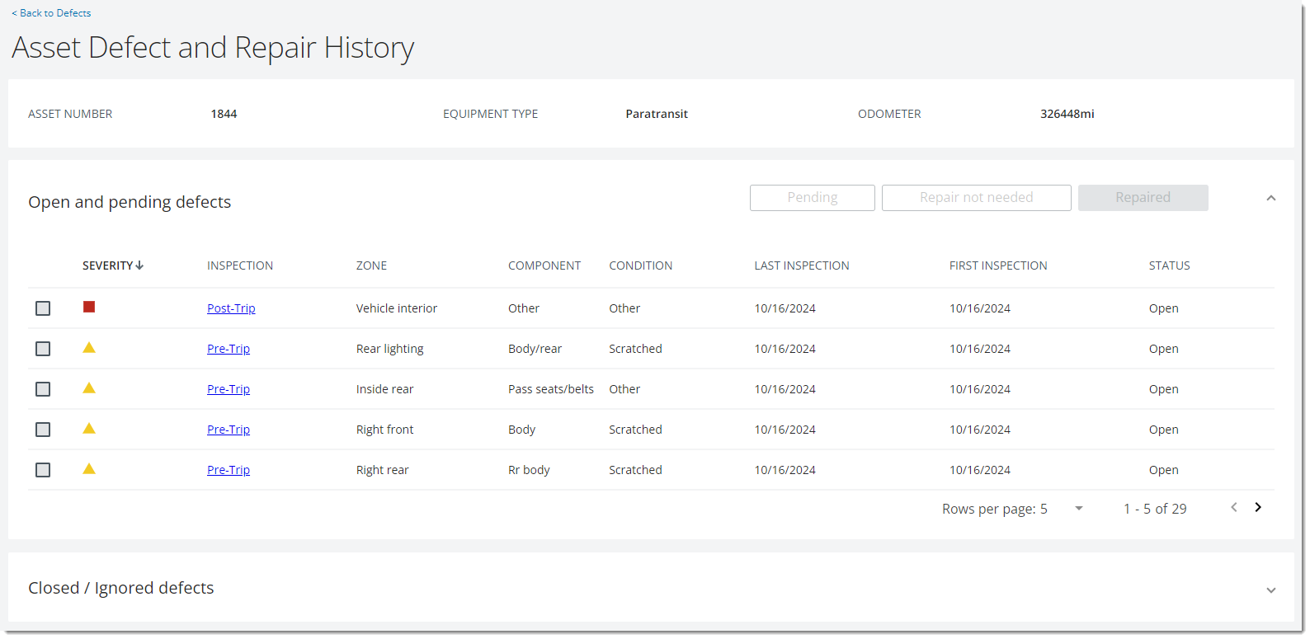Select the Vehicle interior defect checkbox
The width and height of the screenshot is (1310, 639).
(43, 308)
